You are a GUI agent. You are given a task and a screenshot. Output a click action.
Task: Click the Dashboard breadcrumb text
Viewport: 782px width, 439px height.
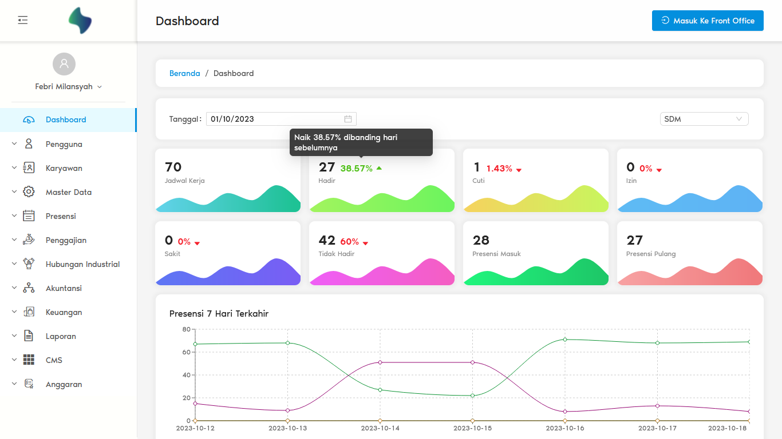click(x=234, y=73)
